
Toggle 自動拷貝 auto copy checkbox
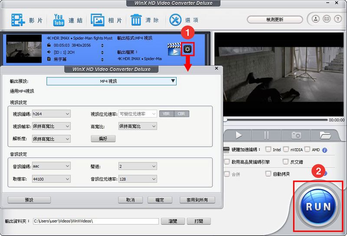click(x=268, y=174)
